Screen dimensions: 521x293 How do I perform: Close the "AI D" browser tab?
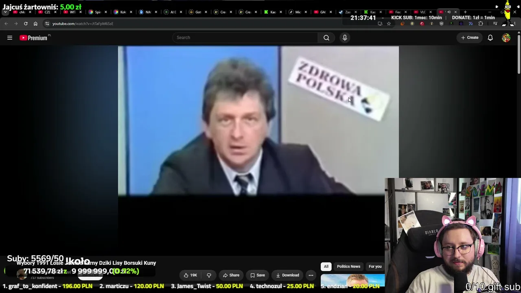click(x=181, y=12)
